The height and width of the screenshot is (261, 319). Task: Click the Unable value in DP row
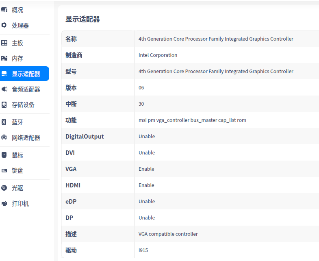tap(147, 218)
